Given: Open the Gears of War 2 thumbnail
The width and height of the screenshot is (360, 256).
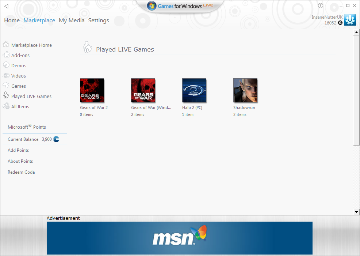Looking at the screenshot, I should click(92, 90).
